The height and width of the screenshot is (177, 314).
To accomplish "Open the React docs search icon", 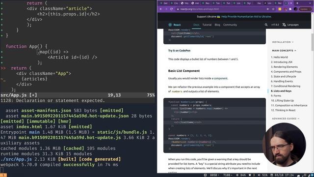I will tap(266, 25).
